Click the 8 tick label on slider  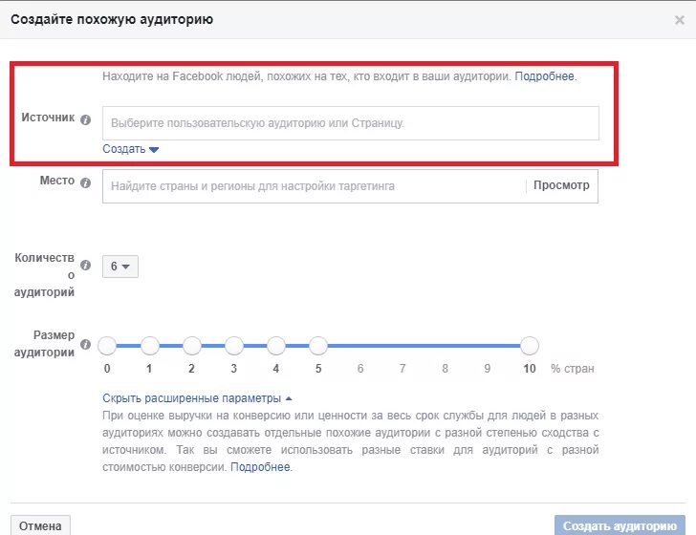tap(445, 369)
